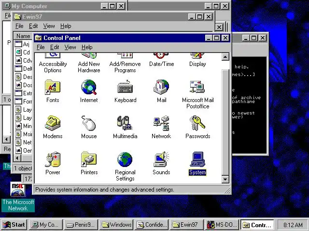The width and height of the screenshot is (309, 231).
Task: Open Edit menu in Control Panel
Action: [55, 47]
